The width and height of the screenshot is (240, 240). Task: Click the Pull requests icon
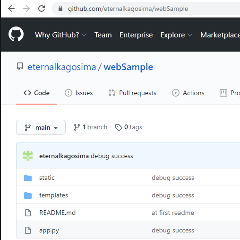(112, 93)
